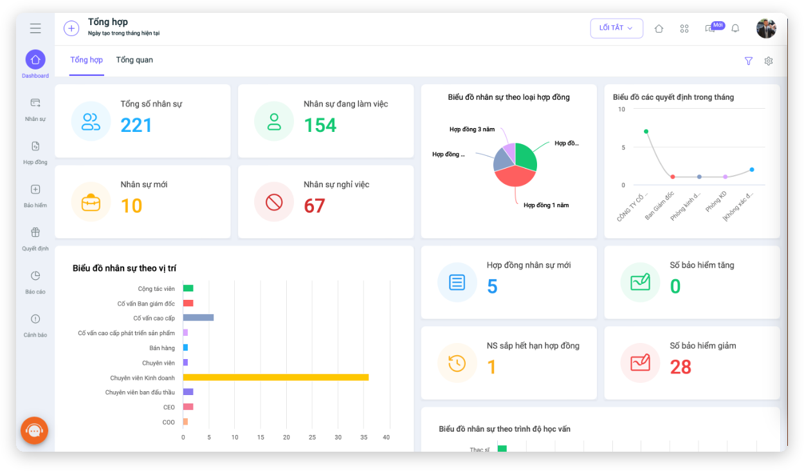Screen dimensions: 804x471
Task: Open the Nhân sự sidebar section
Action: coord(35,103)
